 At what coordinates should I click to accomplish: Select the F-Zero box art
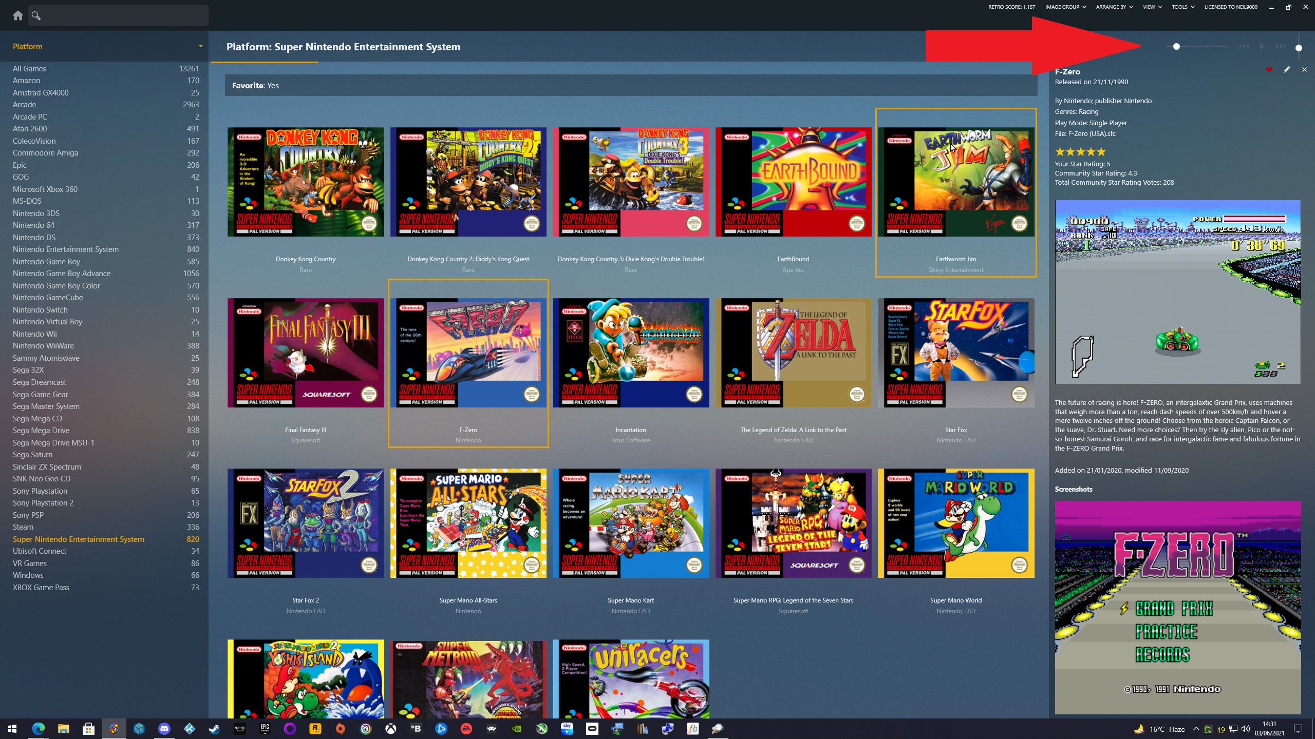pos(468,353)
